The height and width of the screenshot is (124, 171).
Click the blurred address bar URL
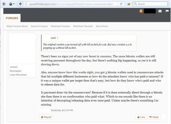click(71, 4)
